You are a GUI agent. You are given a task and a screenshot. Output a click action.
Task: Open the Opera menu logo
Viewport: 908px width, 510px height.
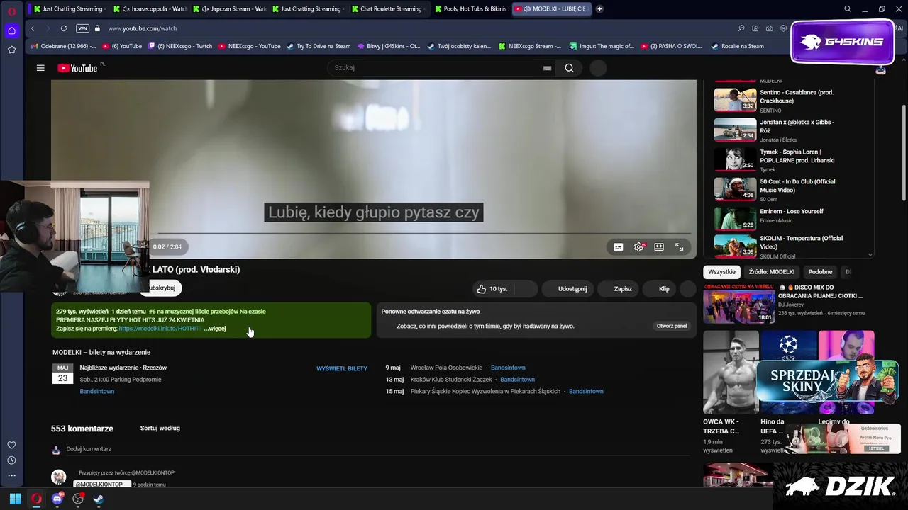(x=11, y=11)
